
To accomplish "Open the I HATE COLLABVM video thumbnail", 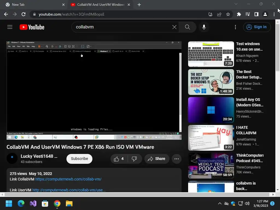I will click(211, 138).
